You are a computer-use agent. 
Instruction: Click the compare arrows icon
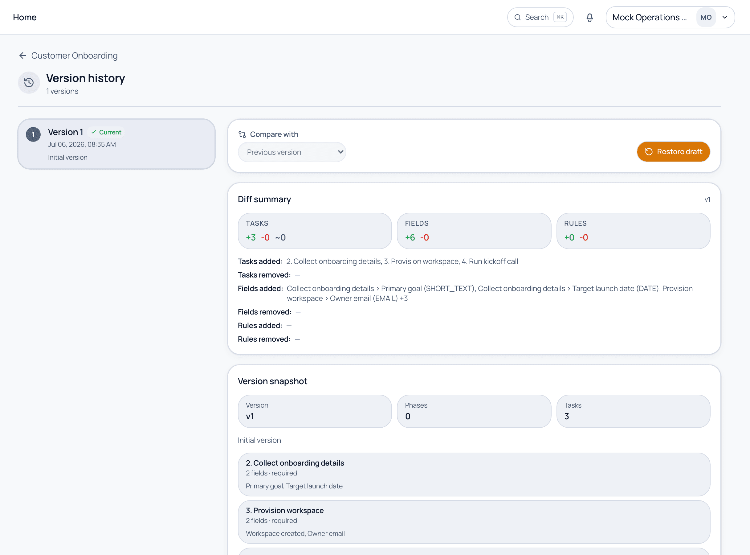point(242,134)
